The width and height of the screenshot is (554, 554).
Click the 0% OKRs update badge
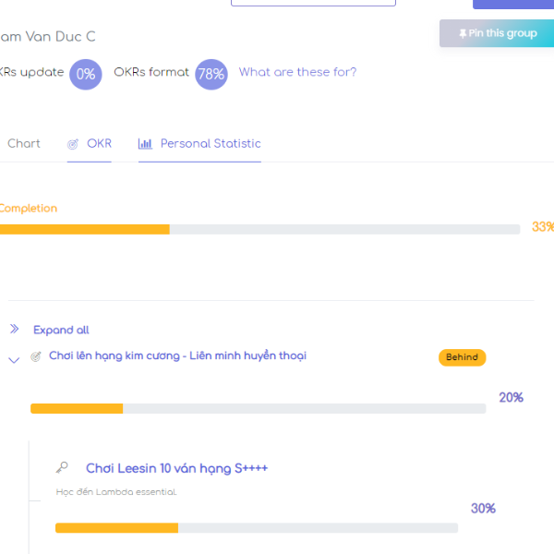86,74
